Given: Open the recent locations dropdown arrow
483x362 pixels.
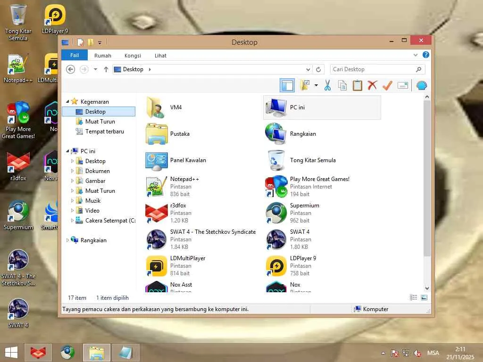Looking at the screenshot, I should coord(95,69).
